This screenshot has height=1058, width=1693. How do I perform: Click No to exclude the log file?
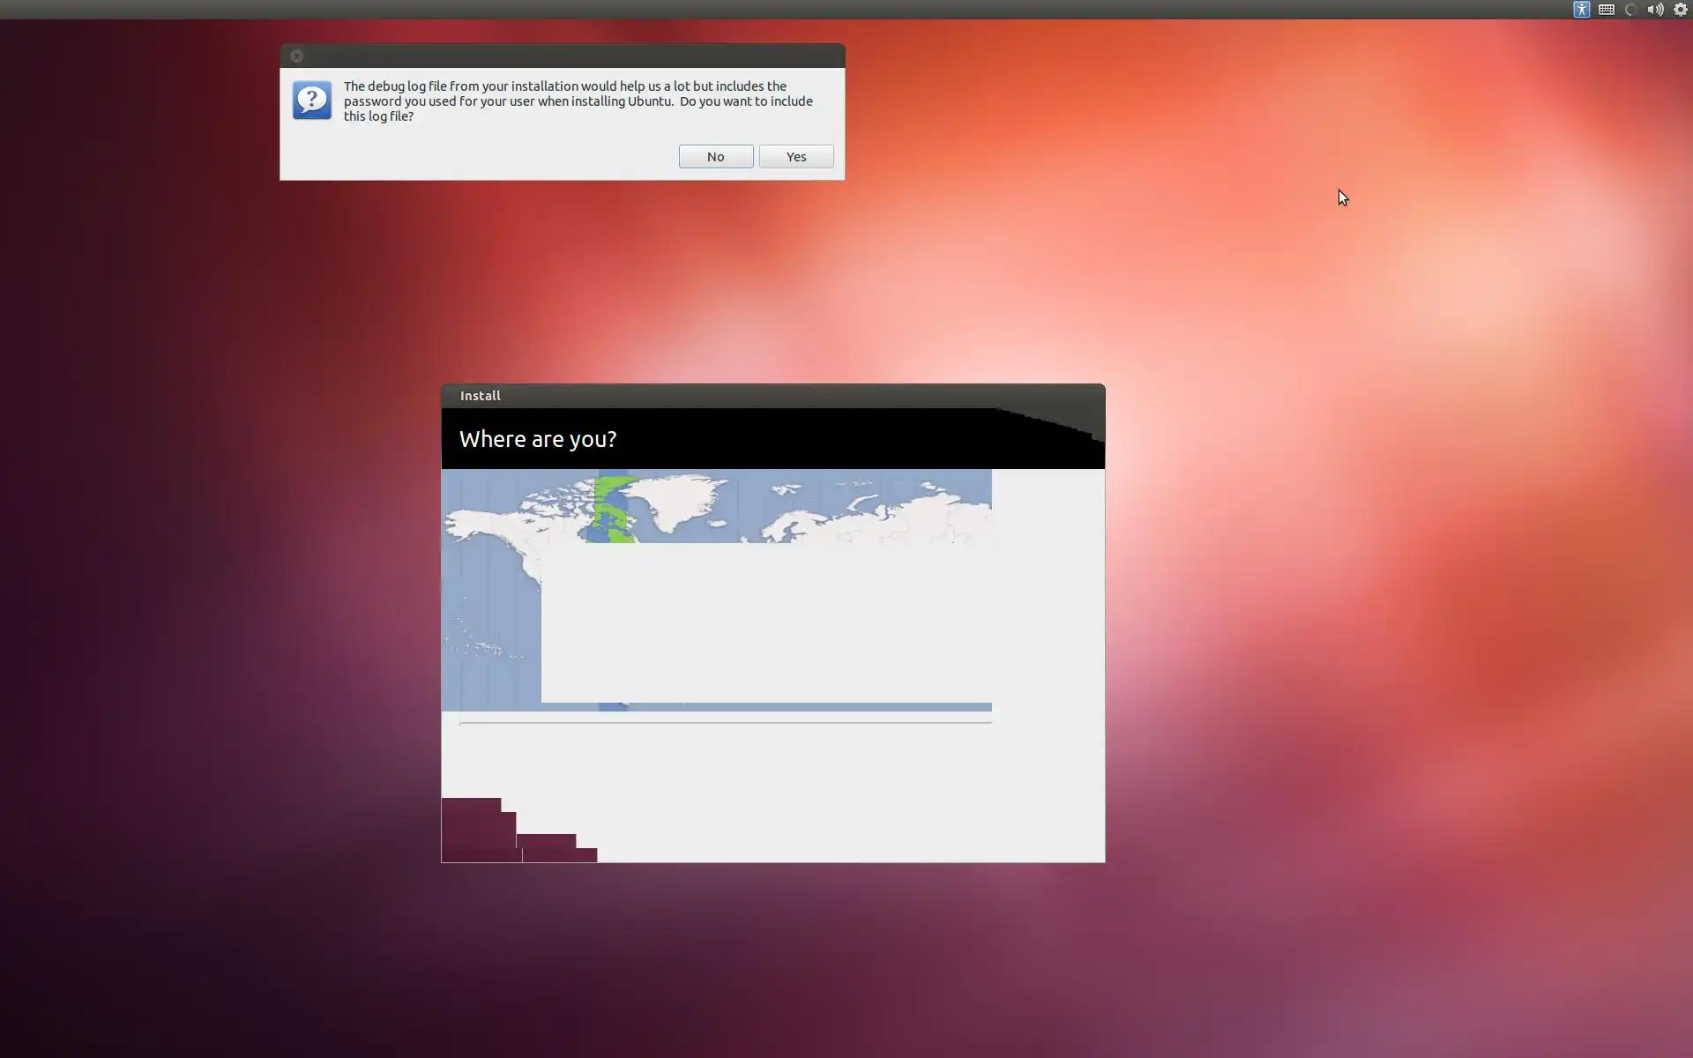point(715,156)
